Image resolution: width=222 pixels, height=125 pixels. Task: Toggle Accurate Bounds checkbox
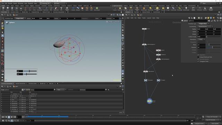pyautogui.click(x=198, y=59)
